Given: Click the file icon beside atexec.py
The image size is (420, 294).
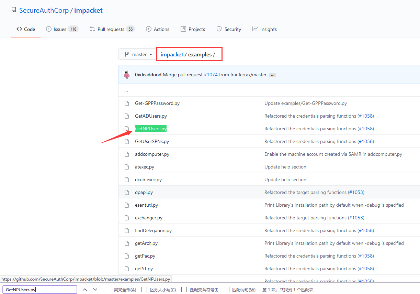Looking at the screenshot, I should [x=127, y=167].
